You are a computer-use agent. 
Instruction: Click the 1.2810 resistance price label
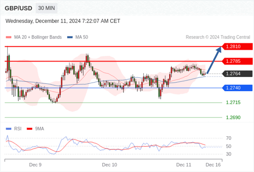click(237, 47)
